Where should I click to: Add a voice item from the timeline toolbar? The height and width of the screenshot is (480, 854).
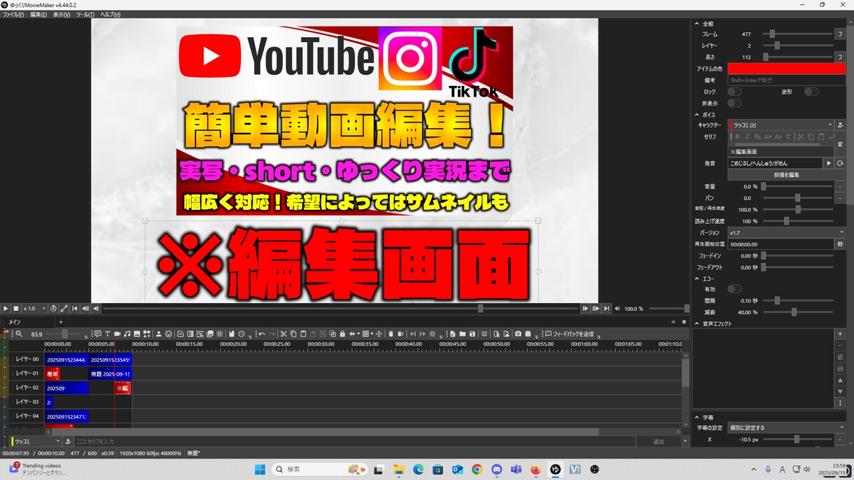coord(97,334)
